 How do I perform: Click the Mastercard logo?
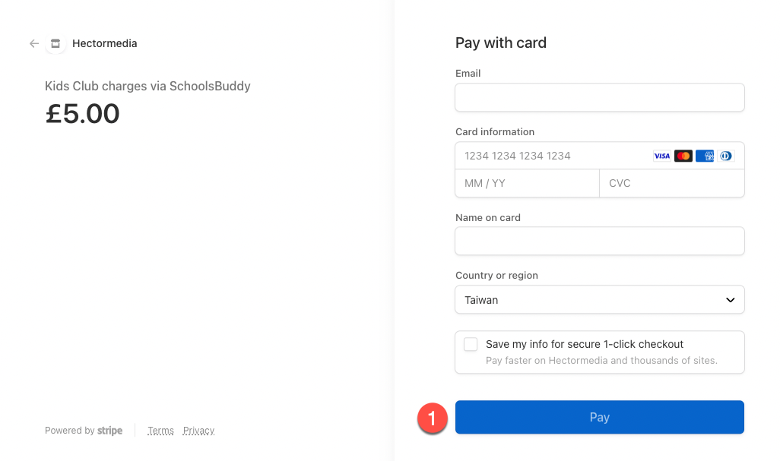(683, 156)
